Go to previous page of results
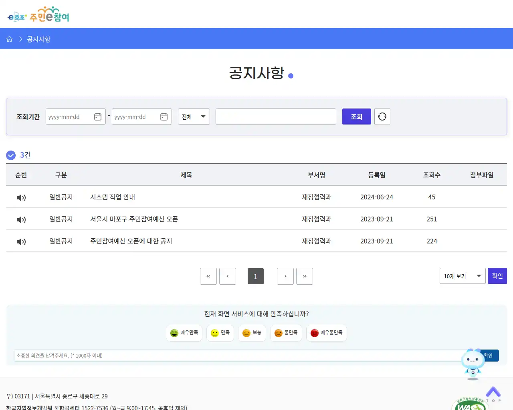The height and width of the screenshot is (410, 513). click(x=228, y=276)
